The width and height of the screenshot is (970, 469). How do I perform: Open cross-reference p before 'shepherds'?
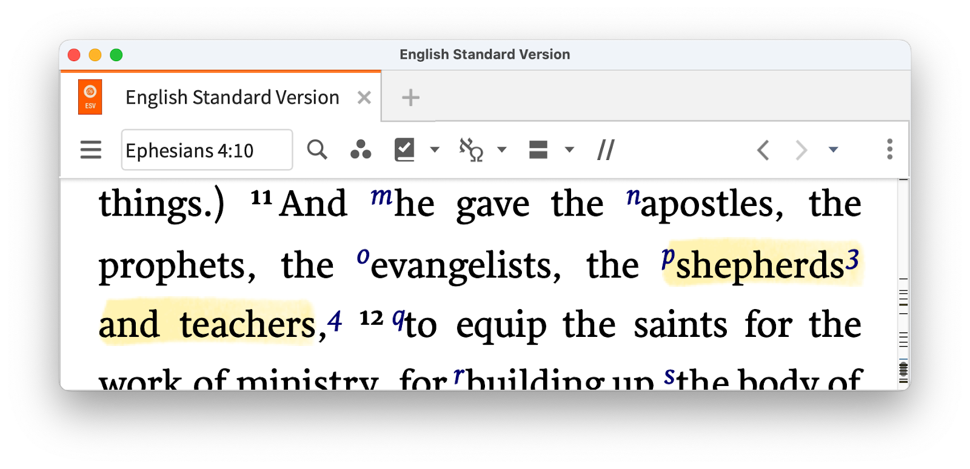(x=668, y=259)
